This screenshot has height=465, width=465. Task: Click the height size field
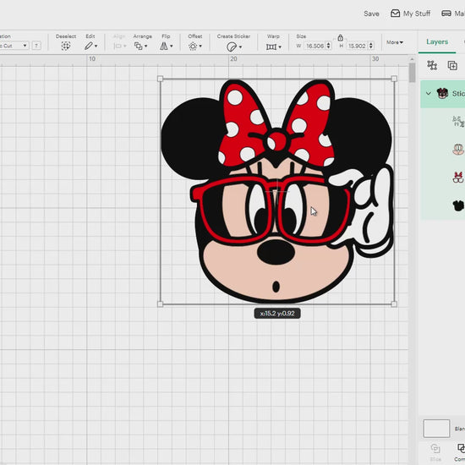click(x=357, y=46)
